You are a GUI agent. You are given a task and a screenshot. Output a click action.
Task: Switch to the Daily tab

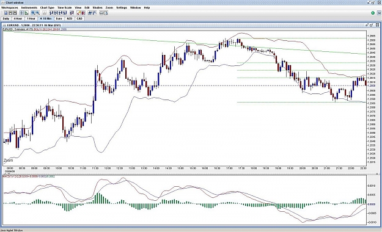tap(6, 18)
